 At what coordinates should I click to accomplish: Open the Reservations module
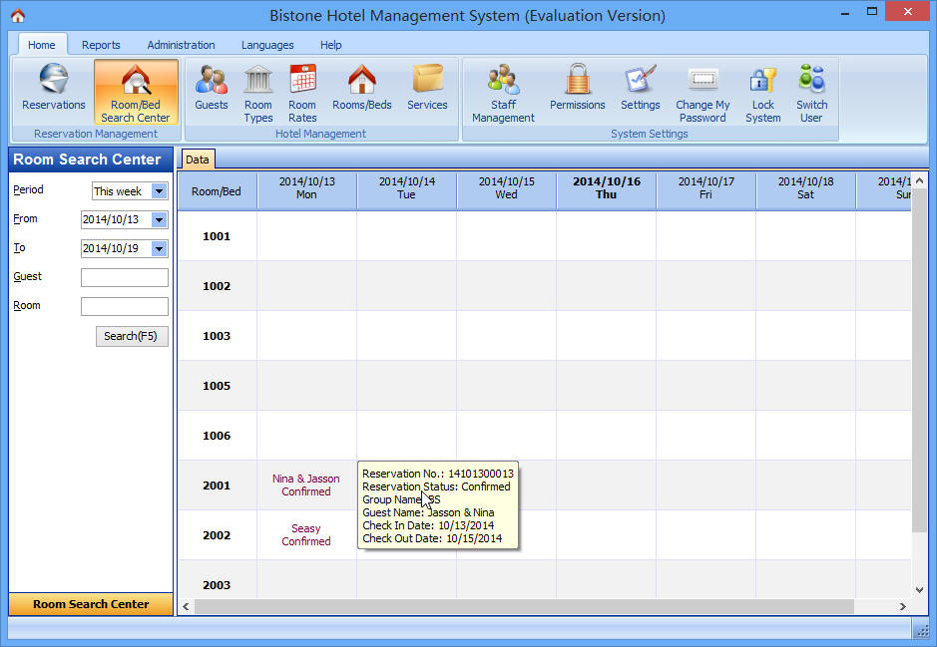tap(54, 89)
